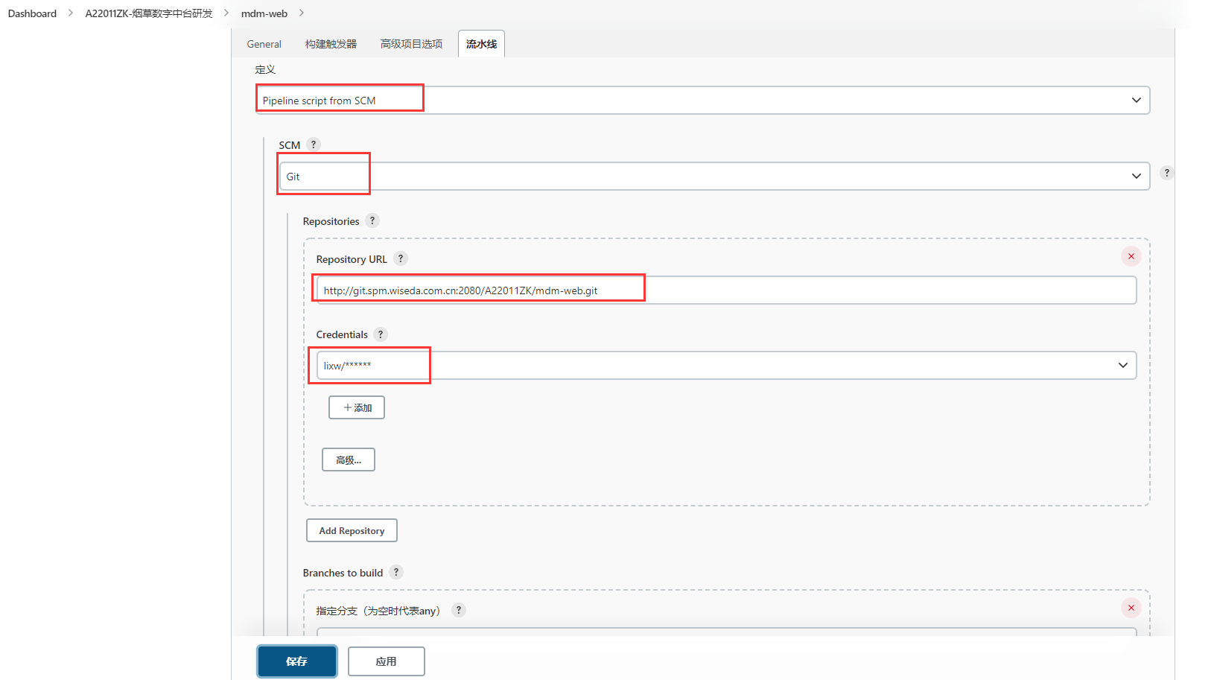Screen dimensions: 1214x680
Task: Click the 添加 credentials button
Action: pyautogui.click(x=357, y=407)
